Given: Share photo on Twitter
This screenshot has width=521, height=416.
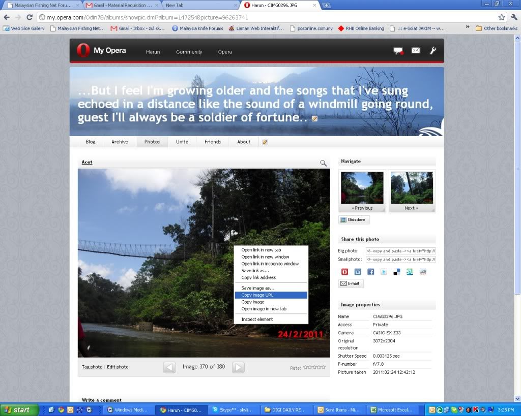Looking at the screenshot, I should [384, 272].
